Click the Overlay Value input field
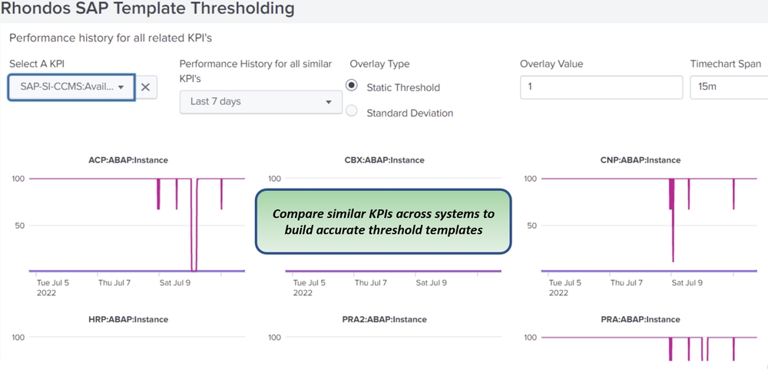The width and height of the screenshot is (768, 369). point(601,87)
